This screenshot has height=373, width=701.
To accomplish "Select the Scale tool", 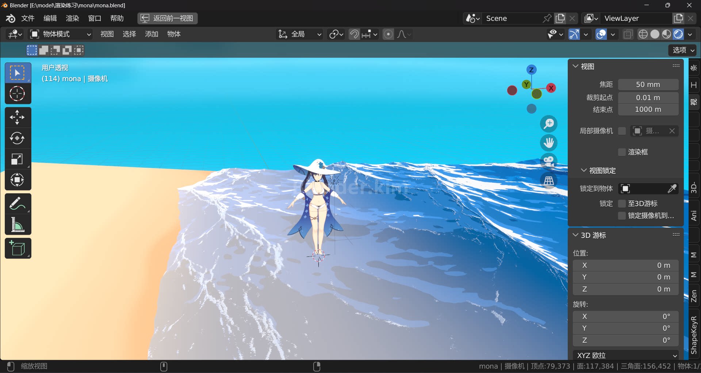I will point(18,159).
